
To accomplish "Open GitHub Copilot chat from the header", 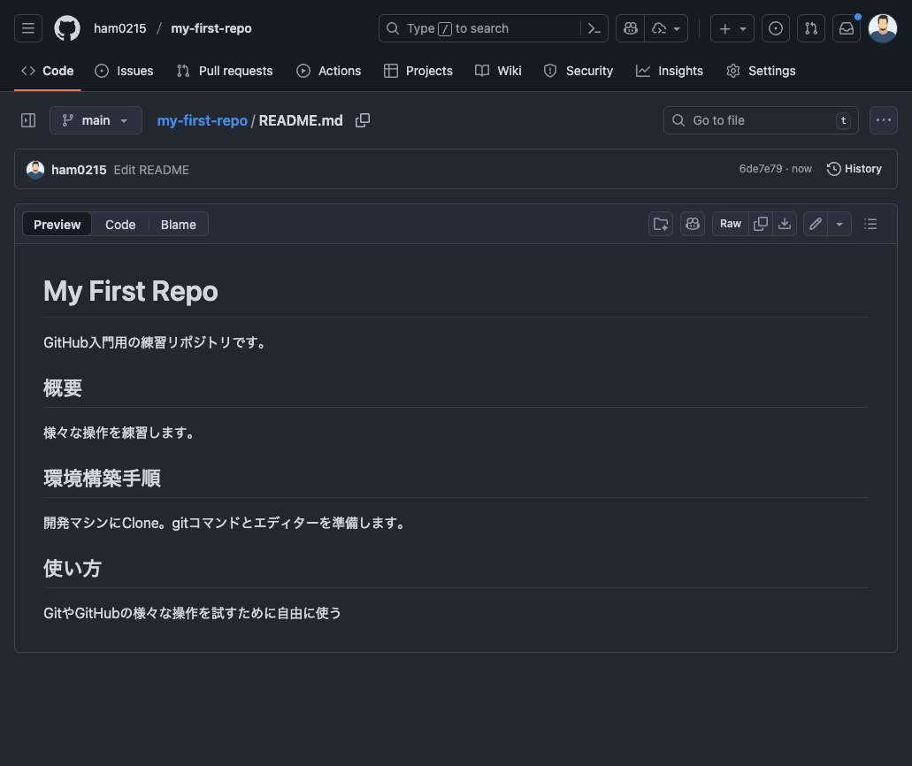I will pyautogui.click(x=630, y=27).
